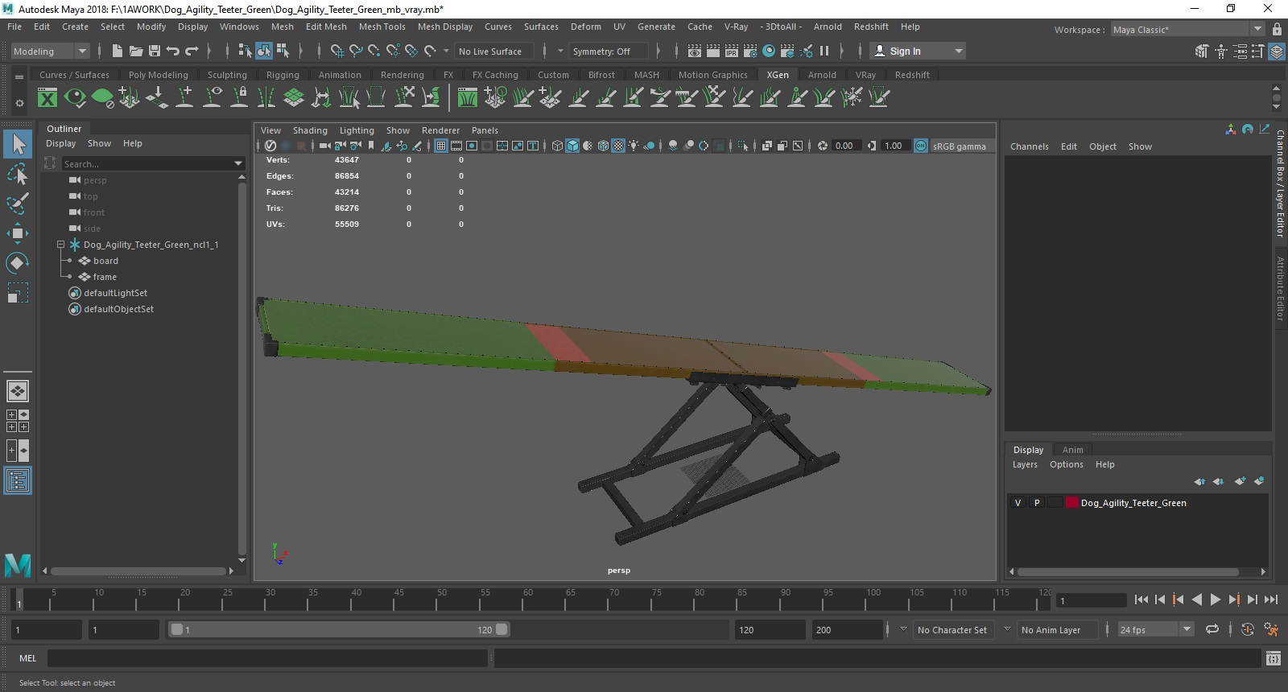Click the Channels menu in Channel Box

pos(1029,146)
